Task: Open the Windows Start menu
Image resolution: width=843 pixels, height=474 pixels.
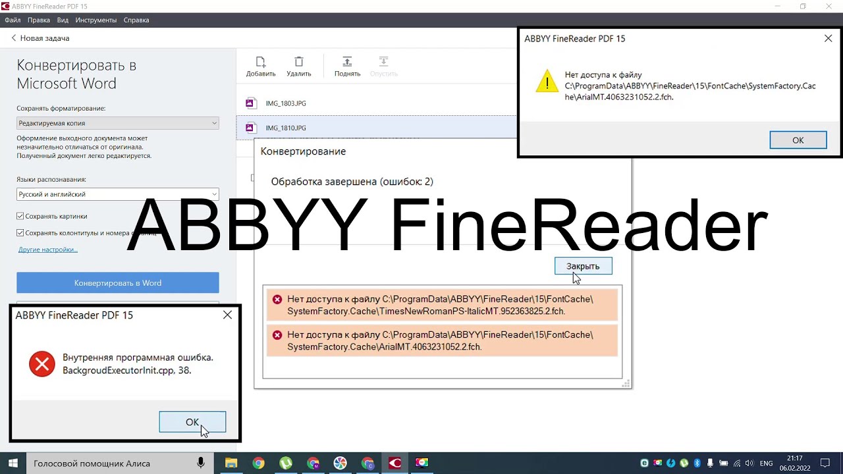Action: (x=13, y=463)
